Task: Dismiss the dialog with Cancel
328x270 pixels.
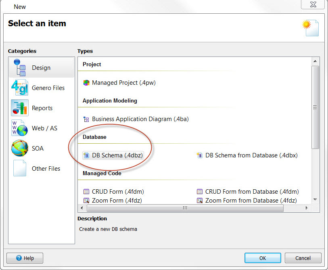Action: 303,258
